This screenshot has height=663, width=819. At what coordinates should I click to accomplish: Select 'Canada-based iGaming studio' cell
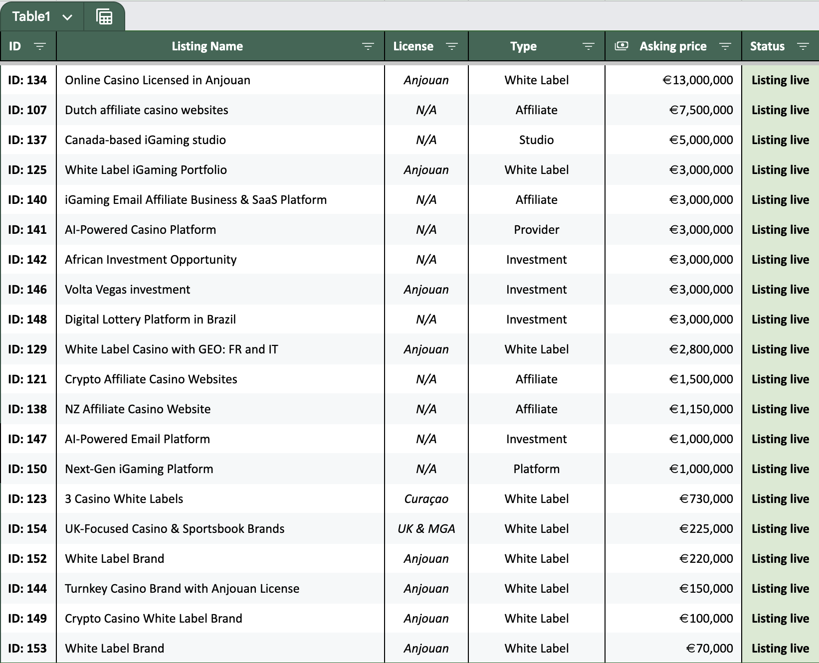pyautogui.click(x=220, y=140)
